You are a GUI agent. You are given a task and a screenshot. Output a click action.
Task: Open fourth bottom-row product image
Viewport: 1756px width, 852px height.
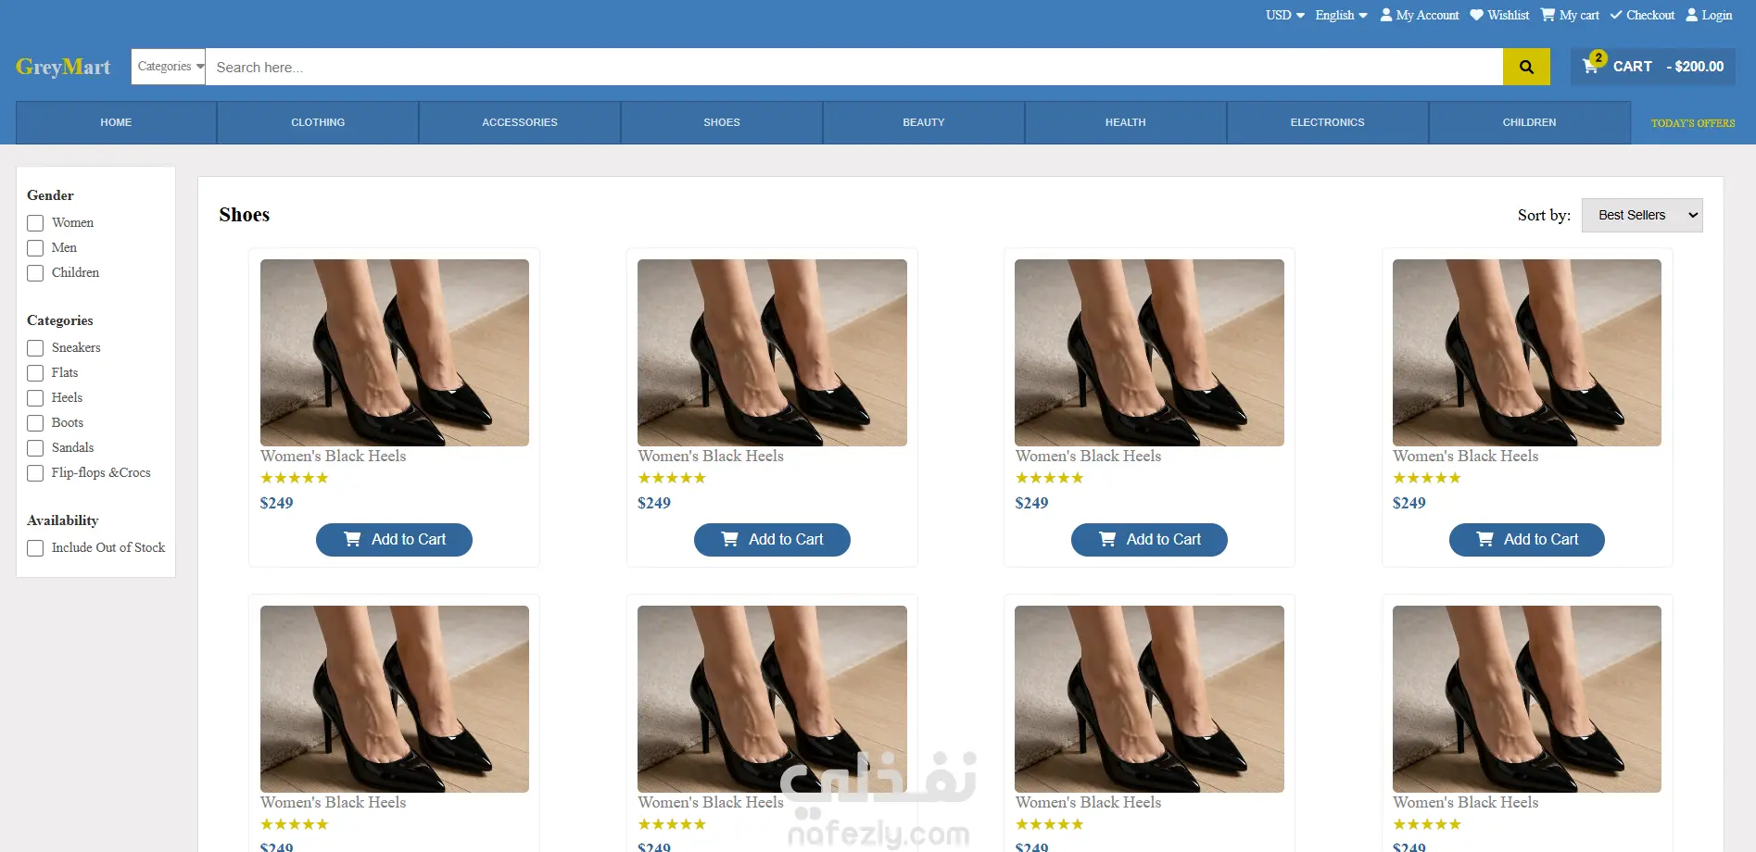(x=1527, y=699)
